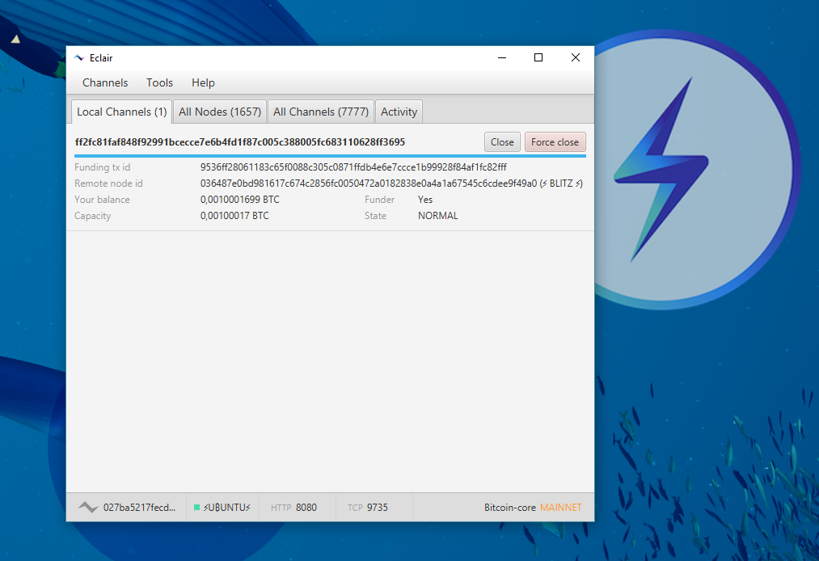
Task: Click the node icon beside 027ba5217fecd
Action: 88,507
